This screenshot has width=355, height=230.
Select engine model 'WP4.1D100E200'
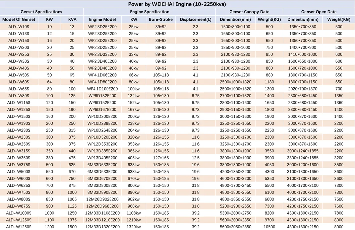102,89
